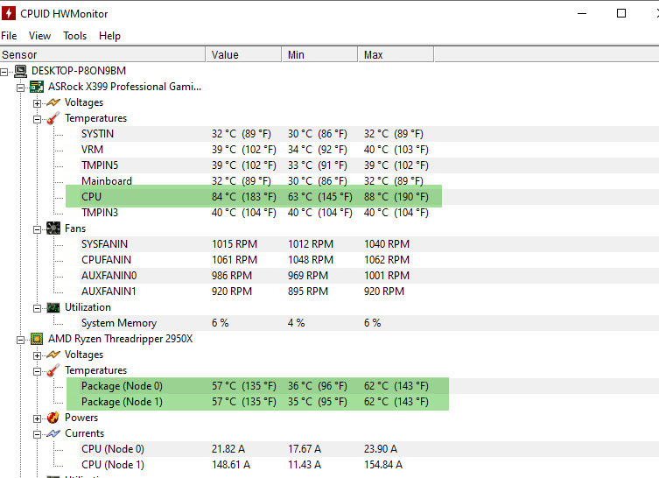Click the Voltages icon under ASRock board
This screenshot has height=478, width=659.
53,102
